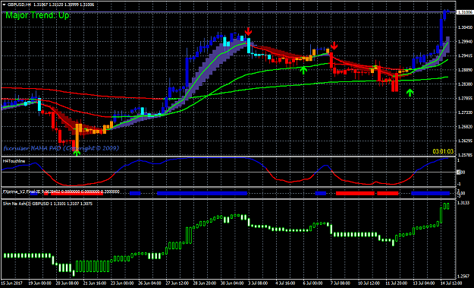The height and width of the screenshot is (288, 474).
Task: Click the 1.29940 price scale value
Action: click(x=464, y=42)
